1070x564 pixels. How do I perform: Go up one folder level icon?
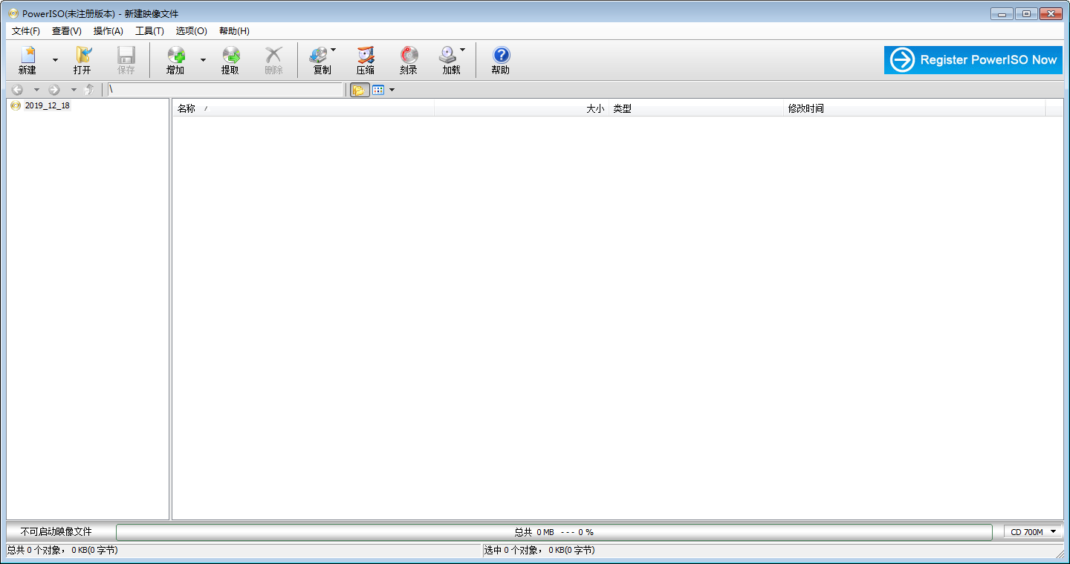90,90
